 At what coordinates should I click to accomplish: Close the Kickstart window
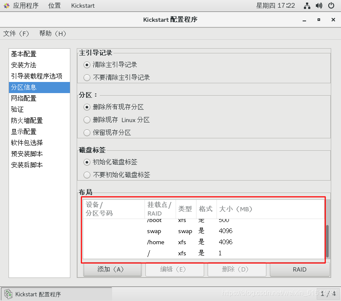[x=333, y=20]
